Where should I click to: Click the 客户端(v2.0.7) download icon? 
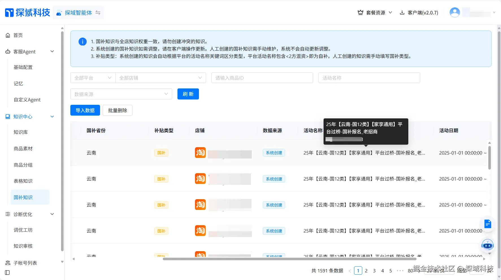(x=402, y=12)
